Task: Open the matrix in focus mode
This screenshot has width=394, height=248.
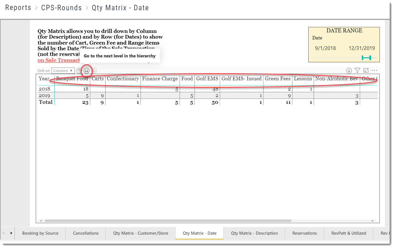Action: [366, 70]
